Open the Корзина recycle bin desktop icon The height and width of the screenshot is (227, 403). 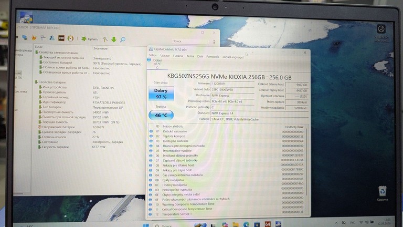pyautogui.click(x=383, y=193)
